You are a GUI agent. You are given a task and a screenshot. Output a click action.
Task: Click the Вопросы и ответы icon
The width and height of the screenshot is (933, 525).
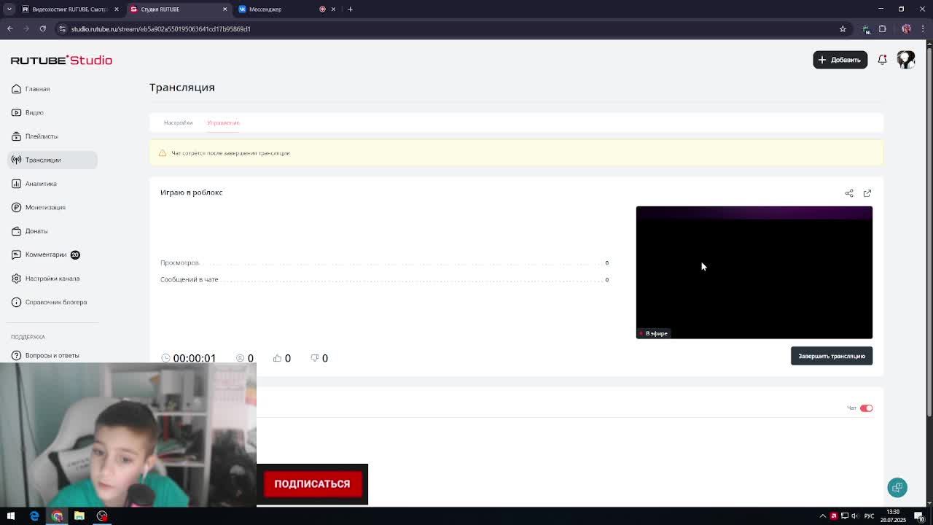16,355
